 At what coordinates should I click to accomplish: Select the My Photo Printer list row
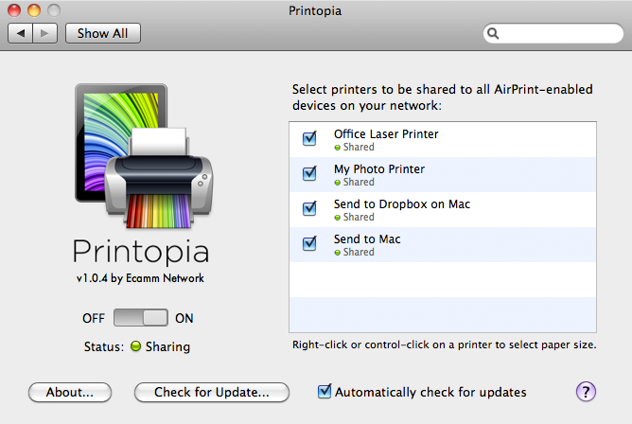tap(443, 174)
